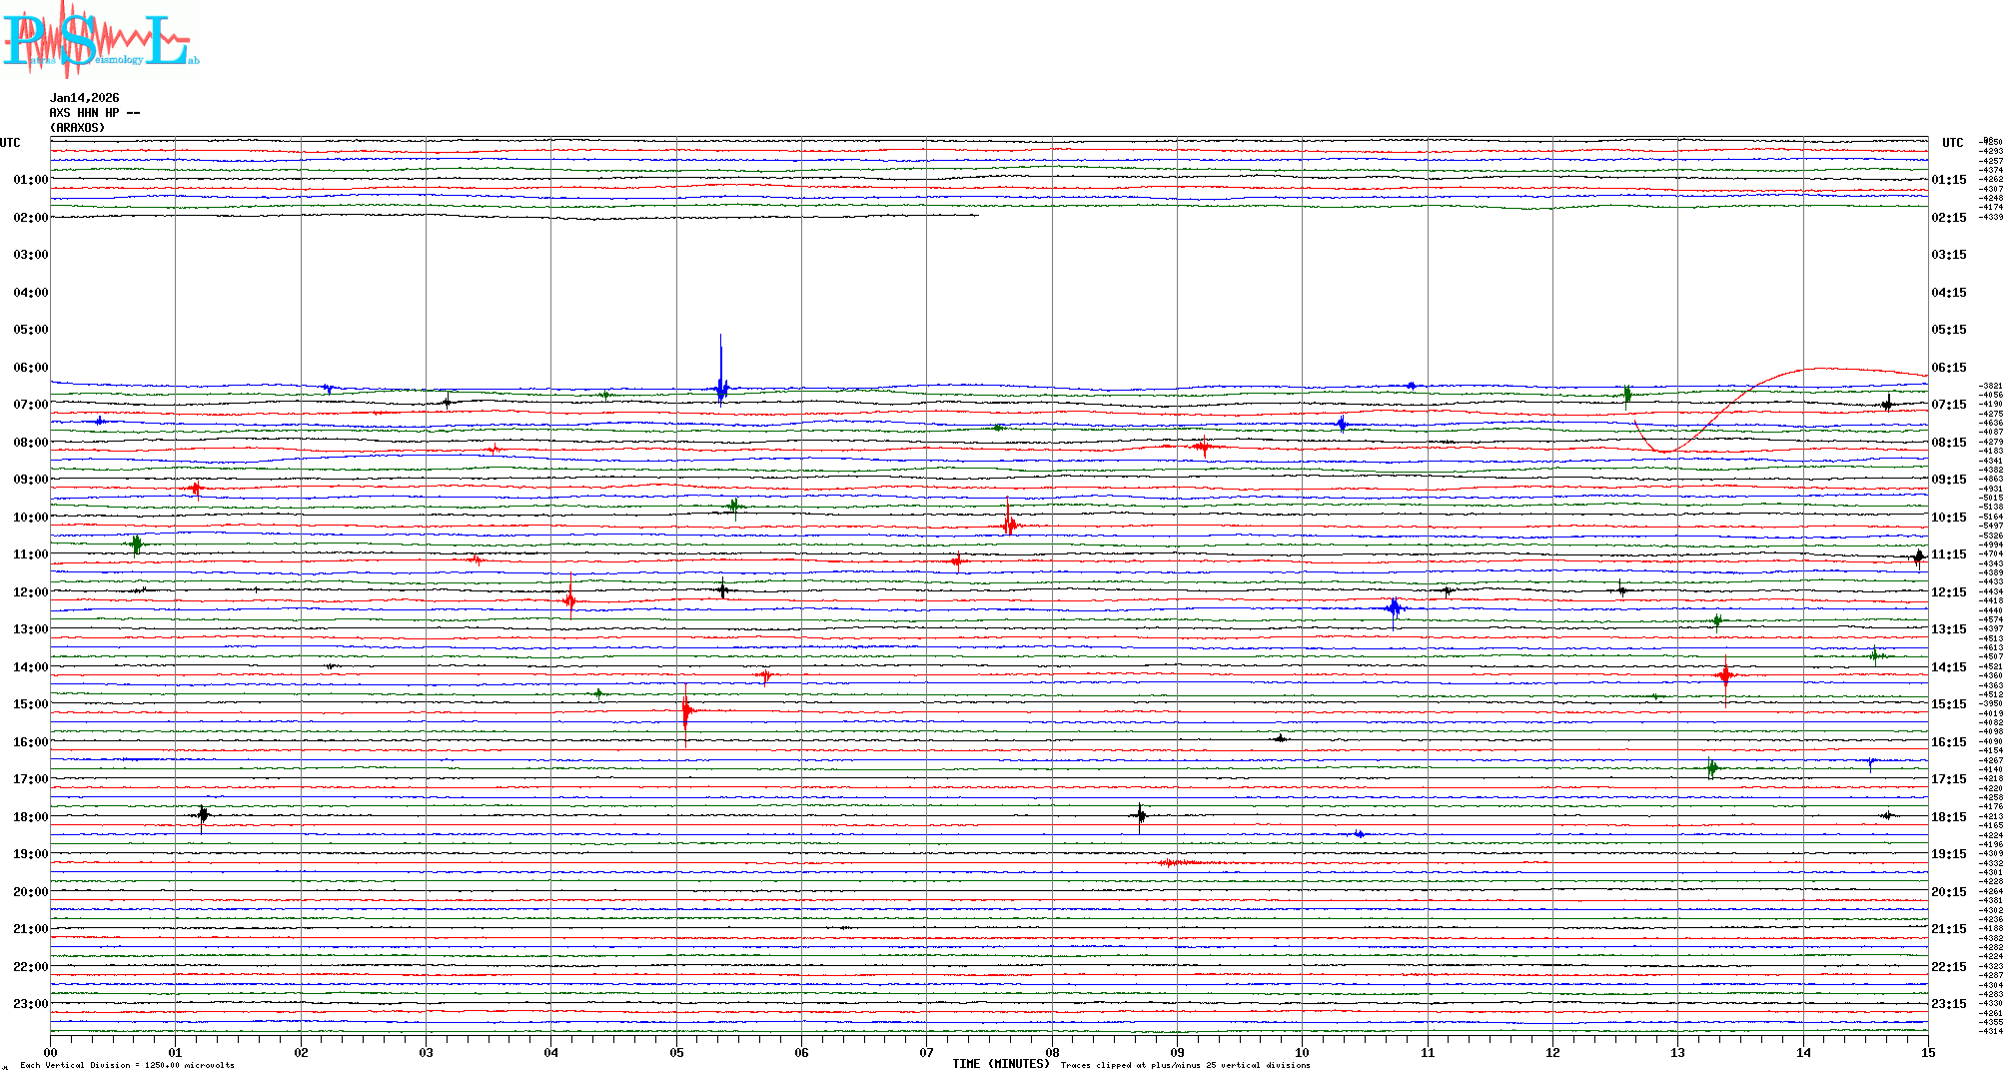Click the 23:00 hour label on left axis
Screen dimensions: 2008x1079
[30, 1004]
